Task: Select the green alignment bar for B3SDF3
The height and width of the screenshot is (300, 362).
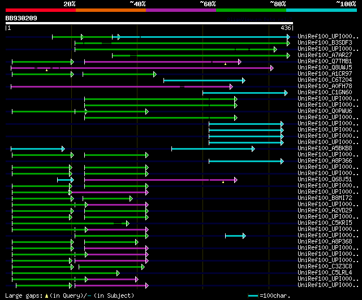Action: [x=182, y=43]
